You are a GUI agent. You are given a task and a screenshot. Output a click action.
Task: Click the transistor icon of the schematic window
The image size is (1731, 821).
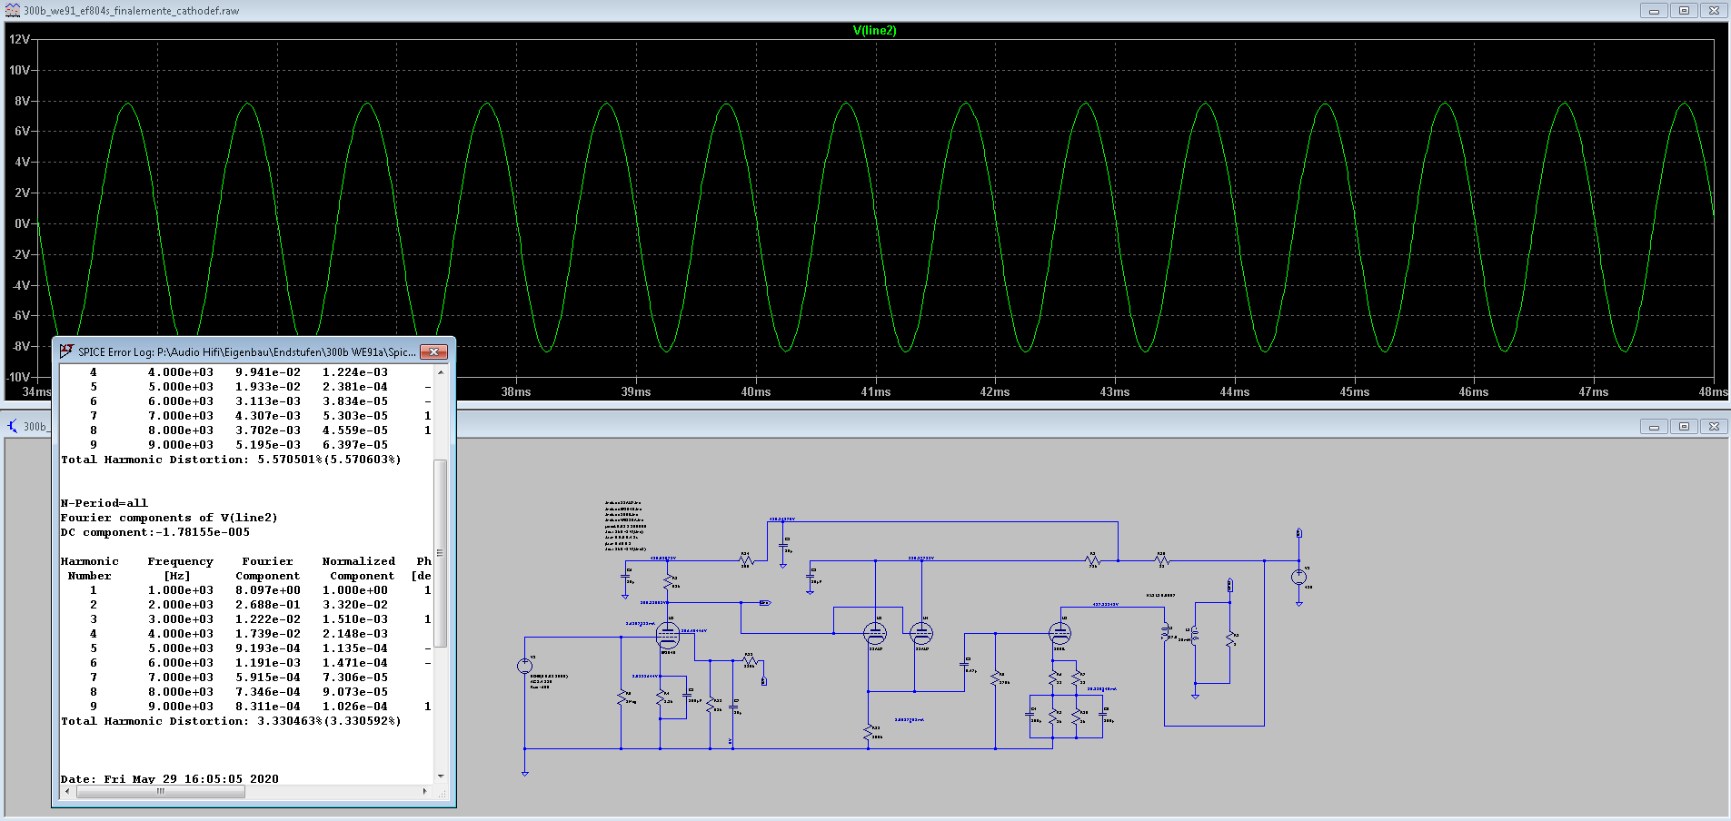(13, 426)
